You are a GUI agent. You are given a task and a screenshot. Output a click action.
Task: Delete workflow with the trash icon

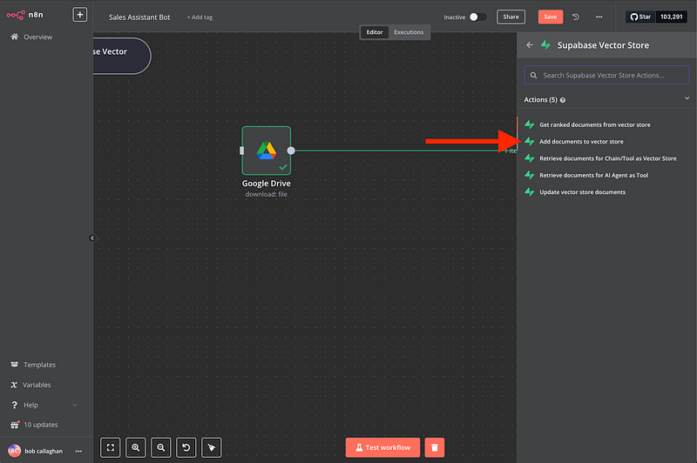[435, 447]
